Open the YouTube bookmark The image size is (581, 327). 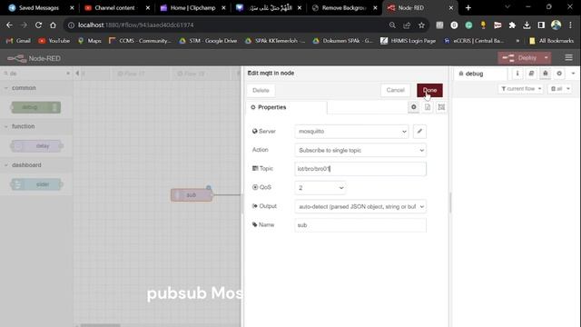54,41
